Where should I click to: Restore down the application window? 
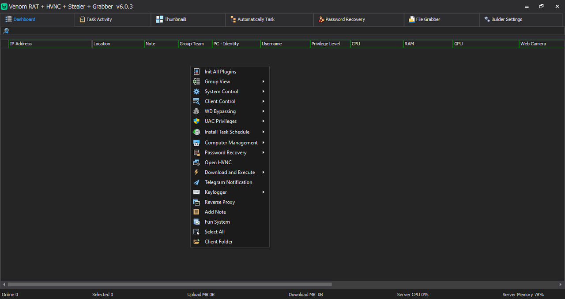tap(542, 7)
